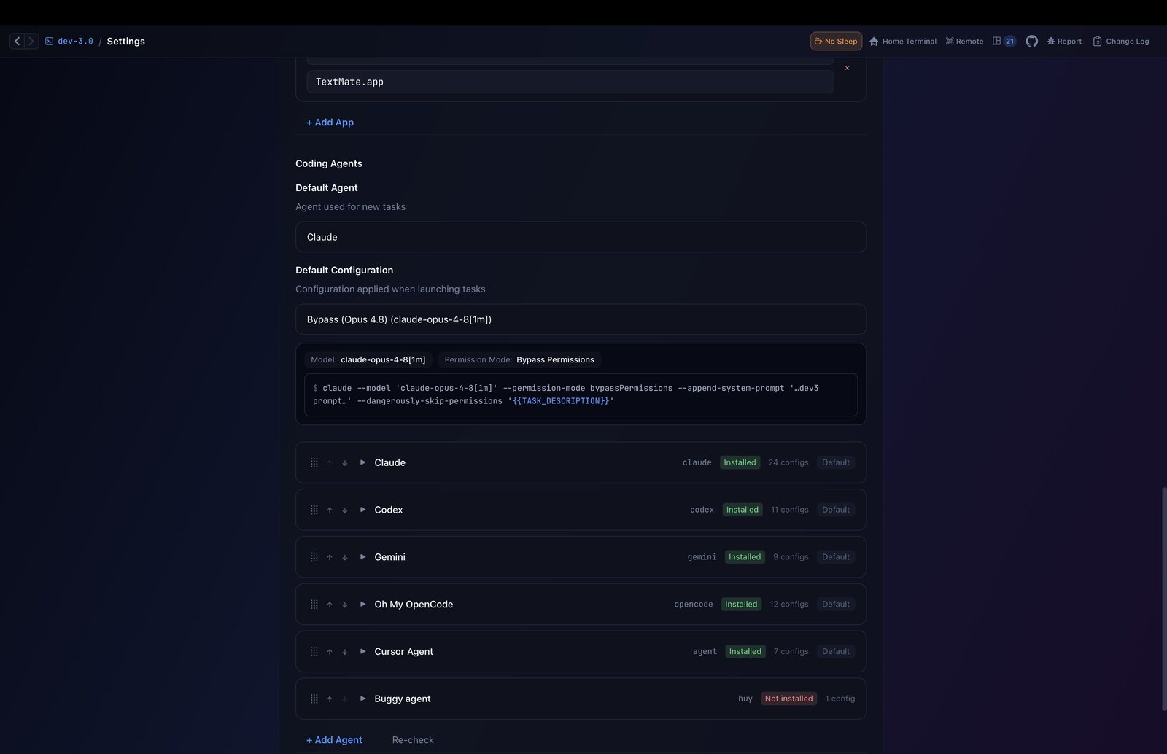Open the panel counter showing 21
This screenshot has height=754, width=1167.
[x=1004, y=42]
